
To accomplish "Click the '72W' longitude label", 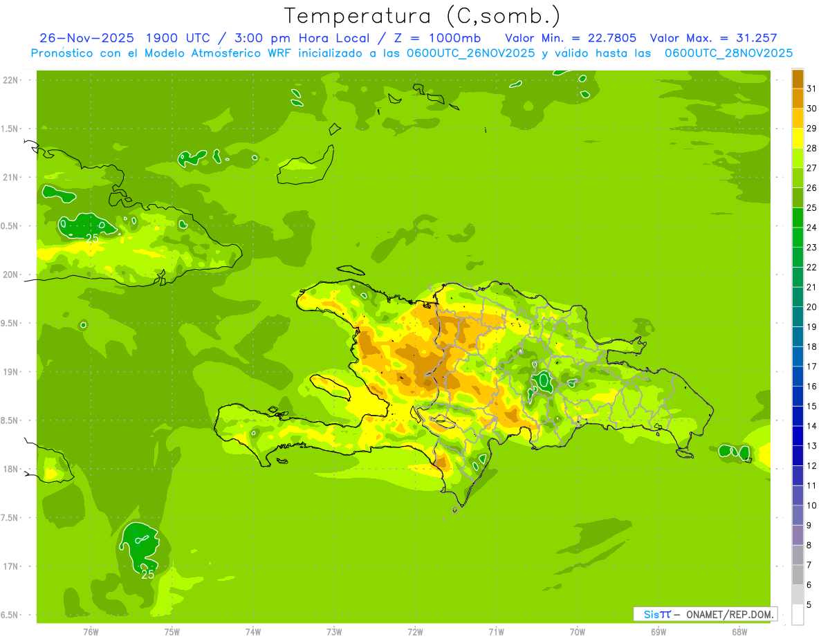I will [x=415, y=632].
